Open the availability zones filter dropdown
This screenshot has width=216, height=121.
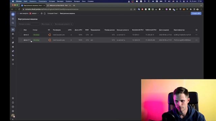pos(63,24)
